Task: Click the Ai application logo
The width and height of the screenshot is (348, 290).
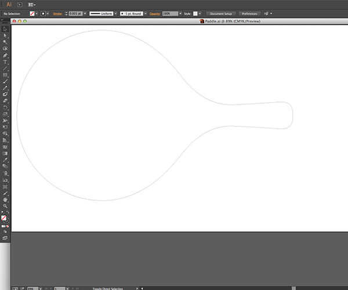Action: click(9, 5)
